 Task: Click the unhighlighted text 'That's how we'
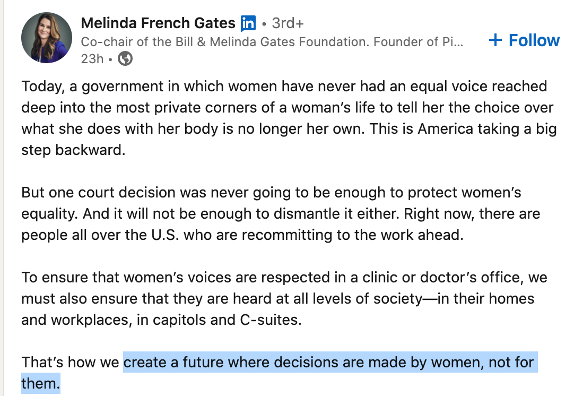70,363
